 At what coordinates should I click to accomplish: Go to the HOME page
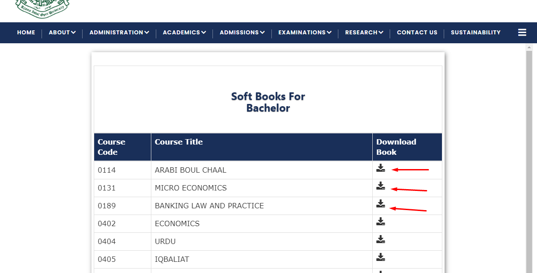(26, 32)
